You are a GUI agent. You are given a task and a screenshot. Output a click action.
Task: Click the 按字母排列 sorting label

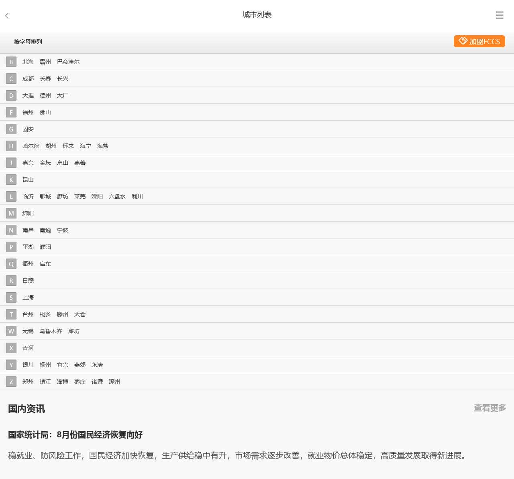point(28,42)
